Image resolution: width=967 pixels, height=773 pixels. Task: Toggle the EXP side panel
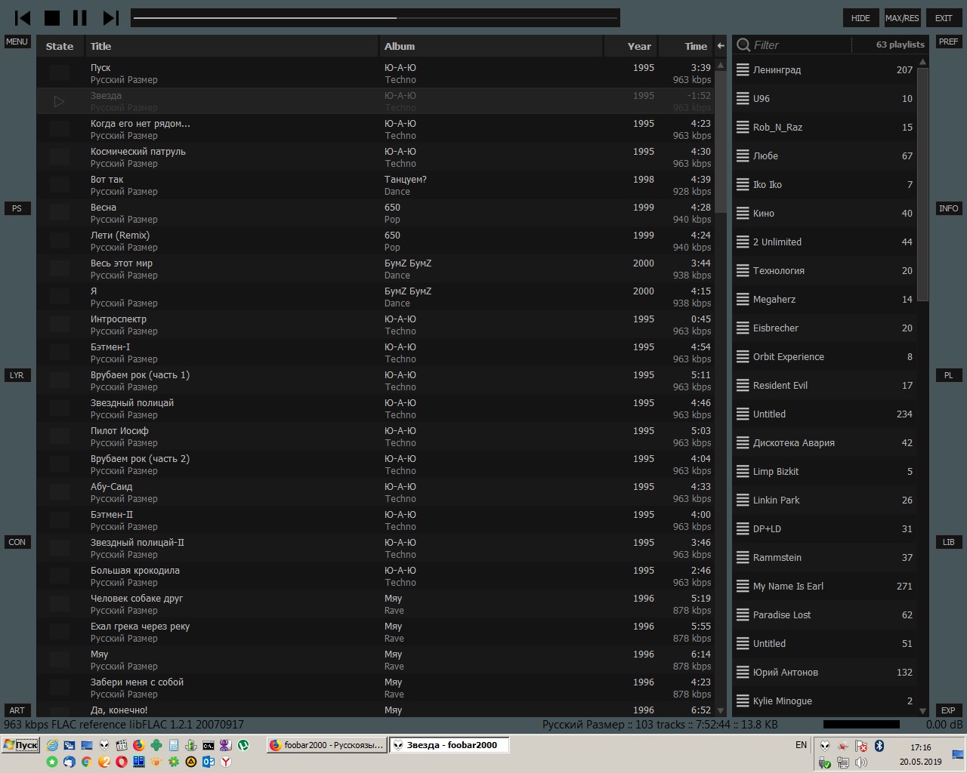[949, 710]
